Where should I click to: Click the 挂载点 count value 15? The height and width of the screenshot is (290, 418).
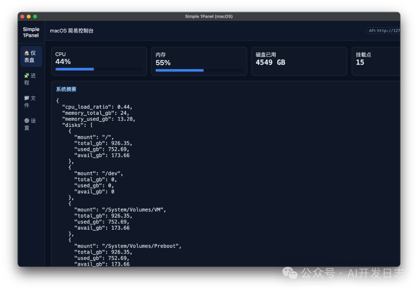tap(360, 62)
